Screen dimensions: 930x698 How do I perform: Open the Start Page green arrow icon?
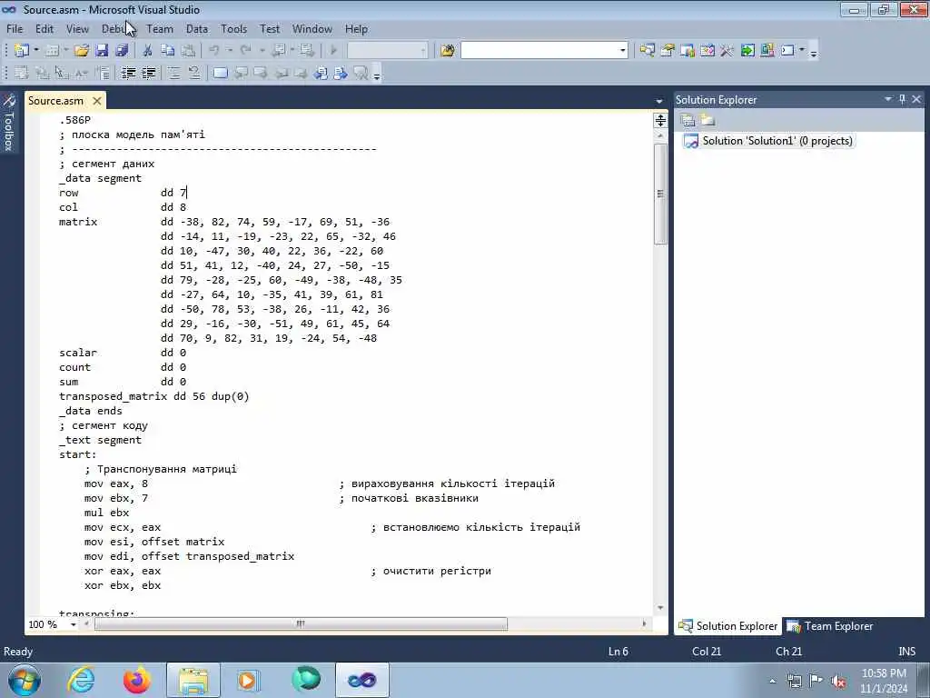click(747, 51)
